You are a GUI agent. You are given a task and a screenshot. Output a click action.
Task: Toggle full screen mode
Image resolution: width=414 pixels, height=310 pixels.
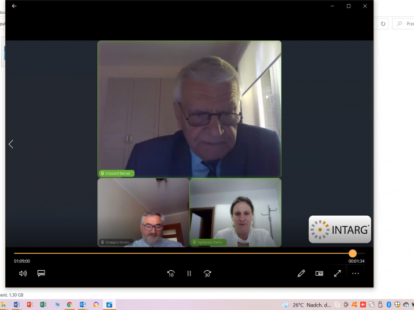(x=337, y=274)
